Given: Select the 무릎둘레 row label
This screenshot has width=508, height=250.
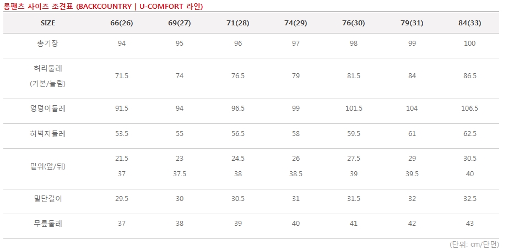Looking at the screenshot, I should (48, 224).
